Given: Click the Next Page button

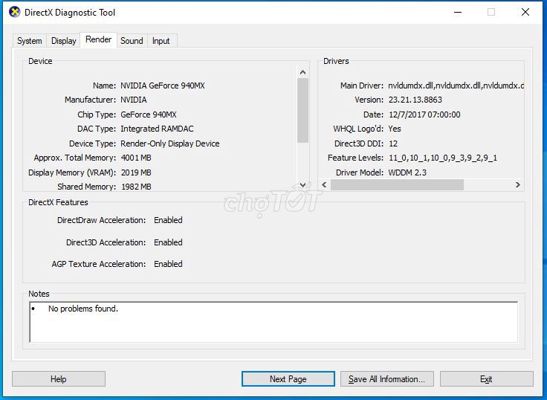Looking at the screenshot, I should pyautogui.click(x=288, y=379).
